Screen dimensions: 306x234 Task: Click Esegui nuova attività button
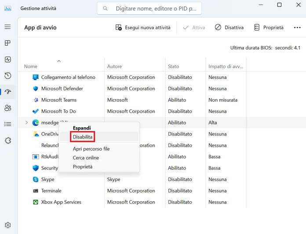[x=143, y=27]
